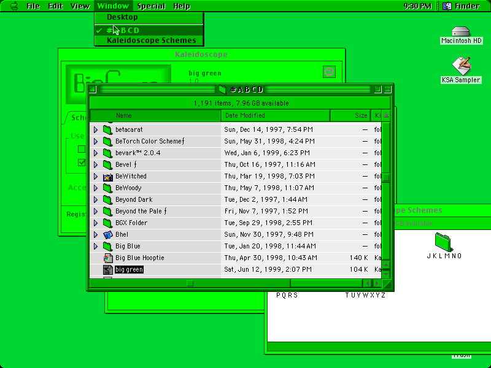The image size is (491, 368).
Task: Click the big green scheme file icon
Action: click(108, 270)
